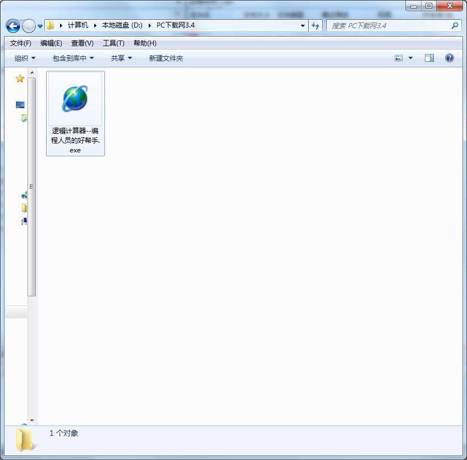Select the homegroup icon in sidebar
The height and width of the screenshot is (460, 467).
24,195
